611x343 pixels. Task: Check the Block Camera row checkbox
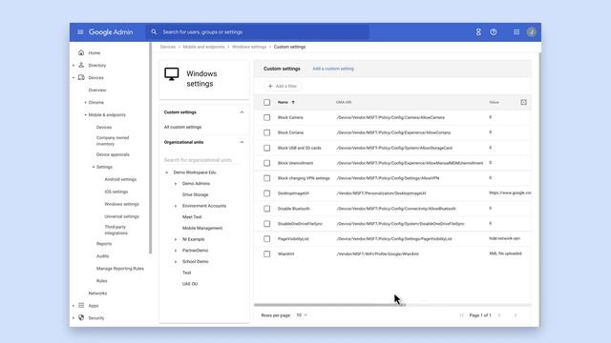click(267, 117)
